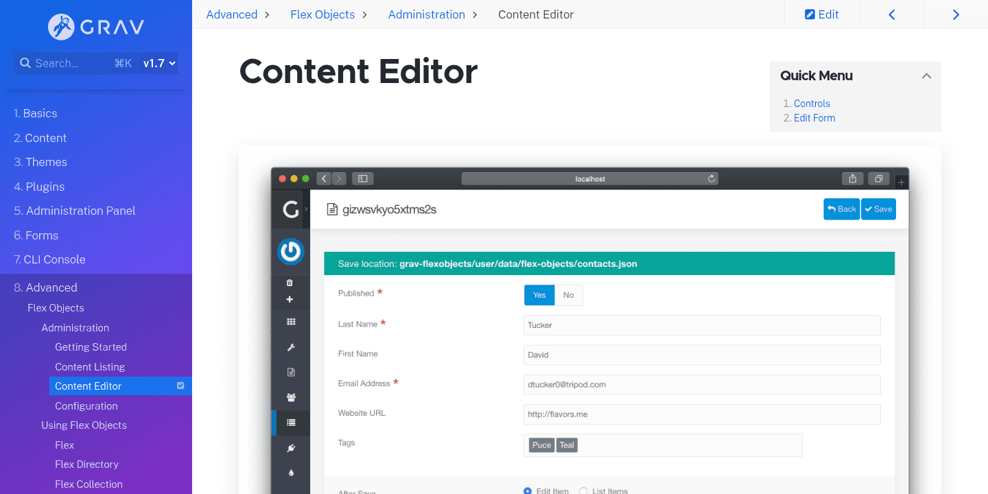Click the Tools wrench icon in admin sidebar
This screenshot has height=494, width=988.
pos(290,346)
